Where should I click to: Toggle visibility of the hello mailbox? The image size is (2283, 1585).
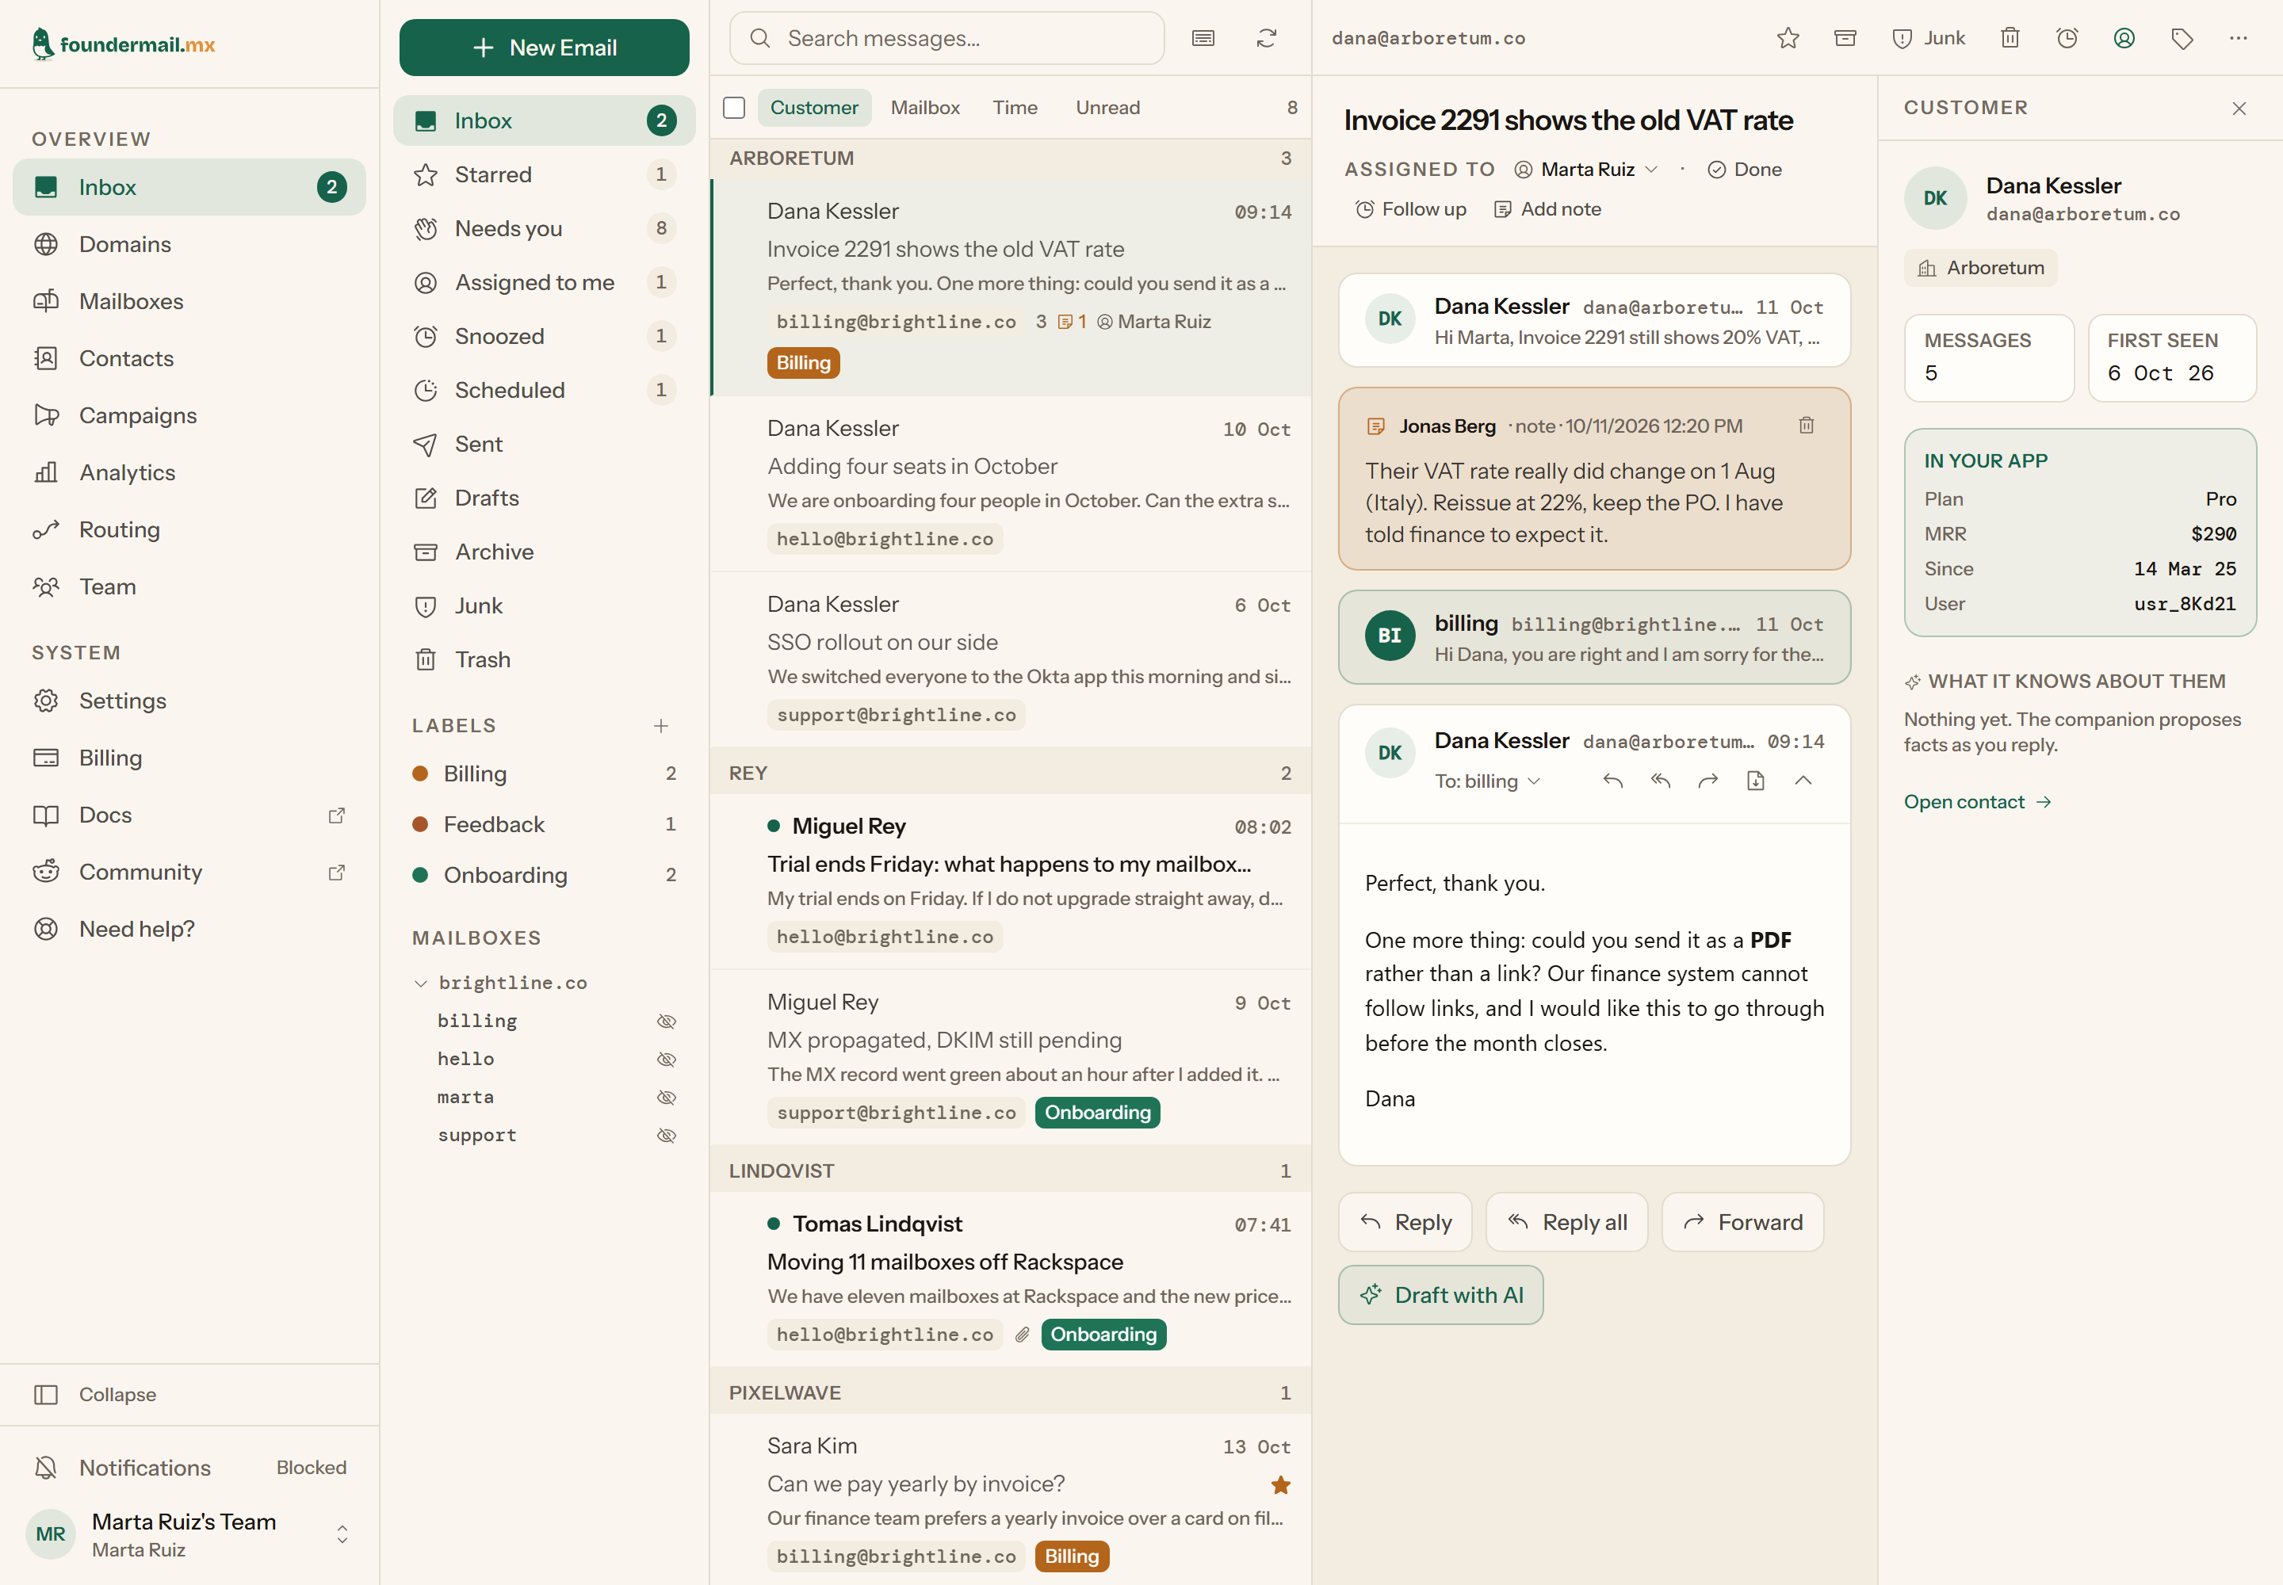pyautogui.click(x=667, y=1059)
